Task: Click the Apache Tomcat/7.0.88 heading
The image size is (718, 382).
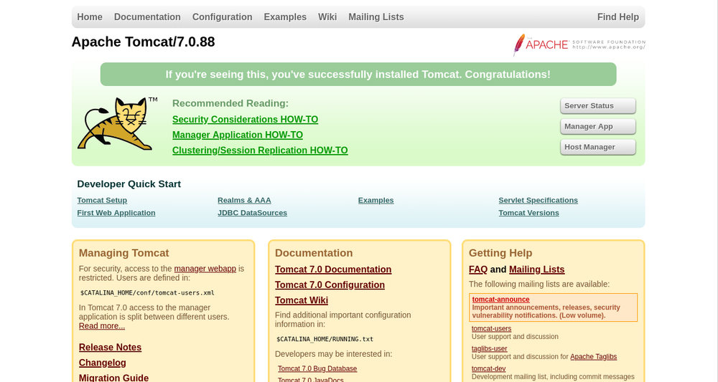Action: tap(143, 42)
